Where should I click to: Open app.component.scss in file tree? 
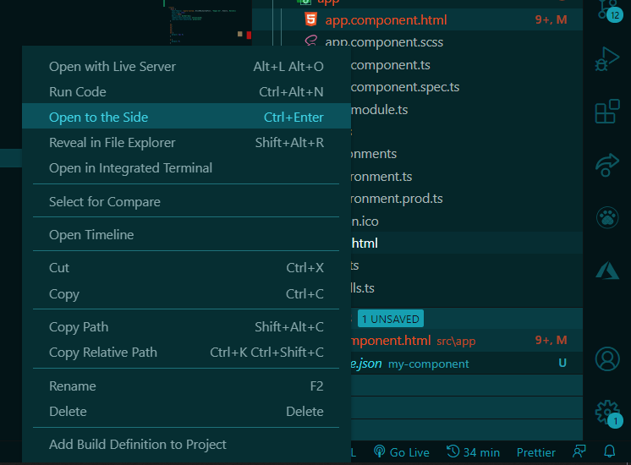[384, 42]
